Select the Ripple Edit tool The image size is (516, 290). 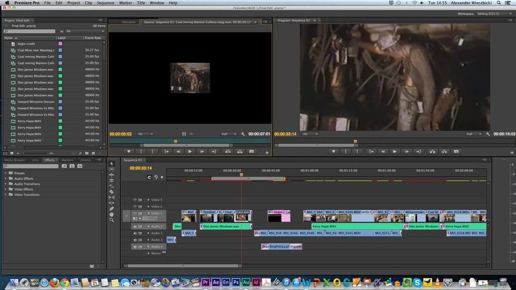pos(112,175)
